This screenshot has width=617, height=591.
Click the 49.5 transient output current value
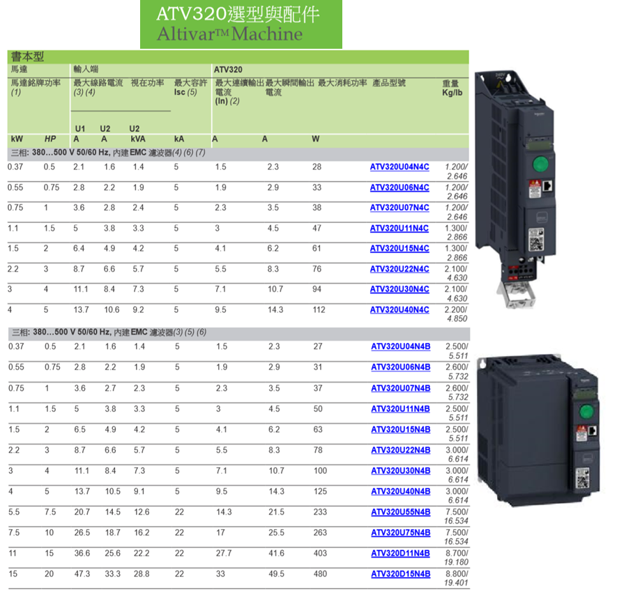pos(277,574)
